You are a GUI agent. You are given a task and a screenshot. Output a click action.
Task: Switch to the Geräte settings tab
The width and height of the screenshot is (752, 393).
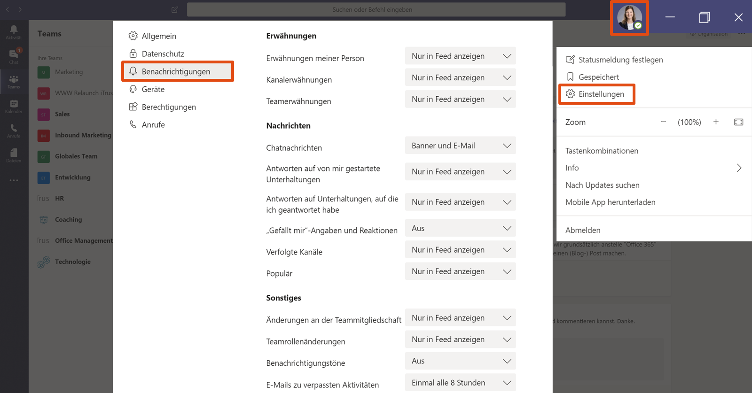[x=153, y=89]
